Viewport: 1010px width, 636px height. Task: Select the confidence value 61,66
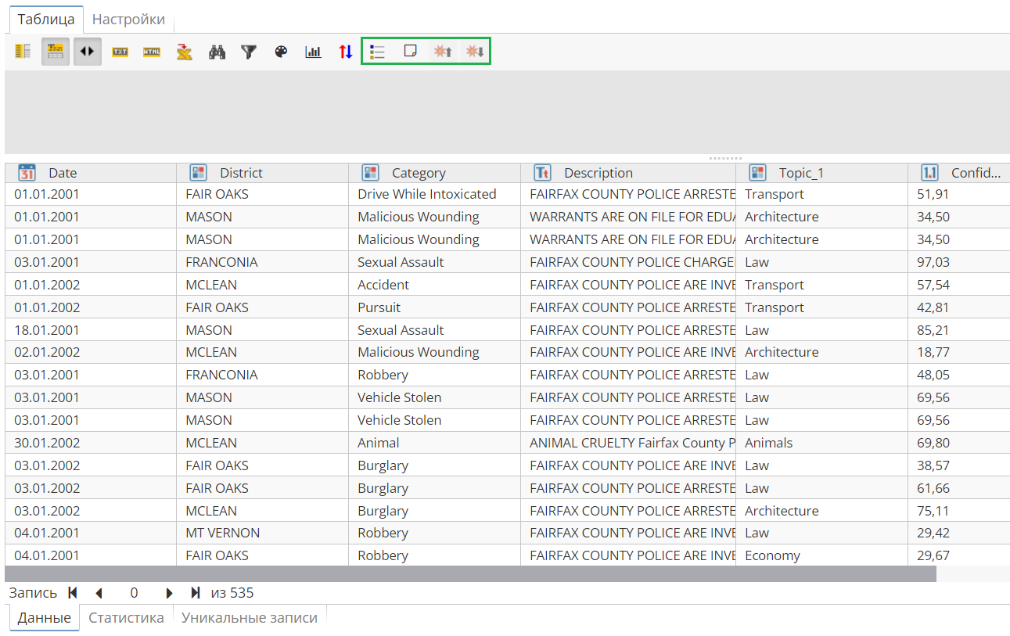(x=959, y=488)
